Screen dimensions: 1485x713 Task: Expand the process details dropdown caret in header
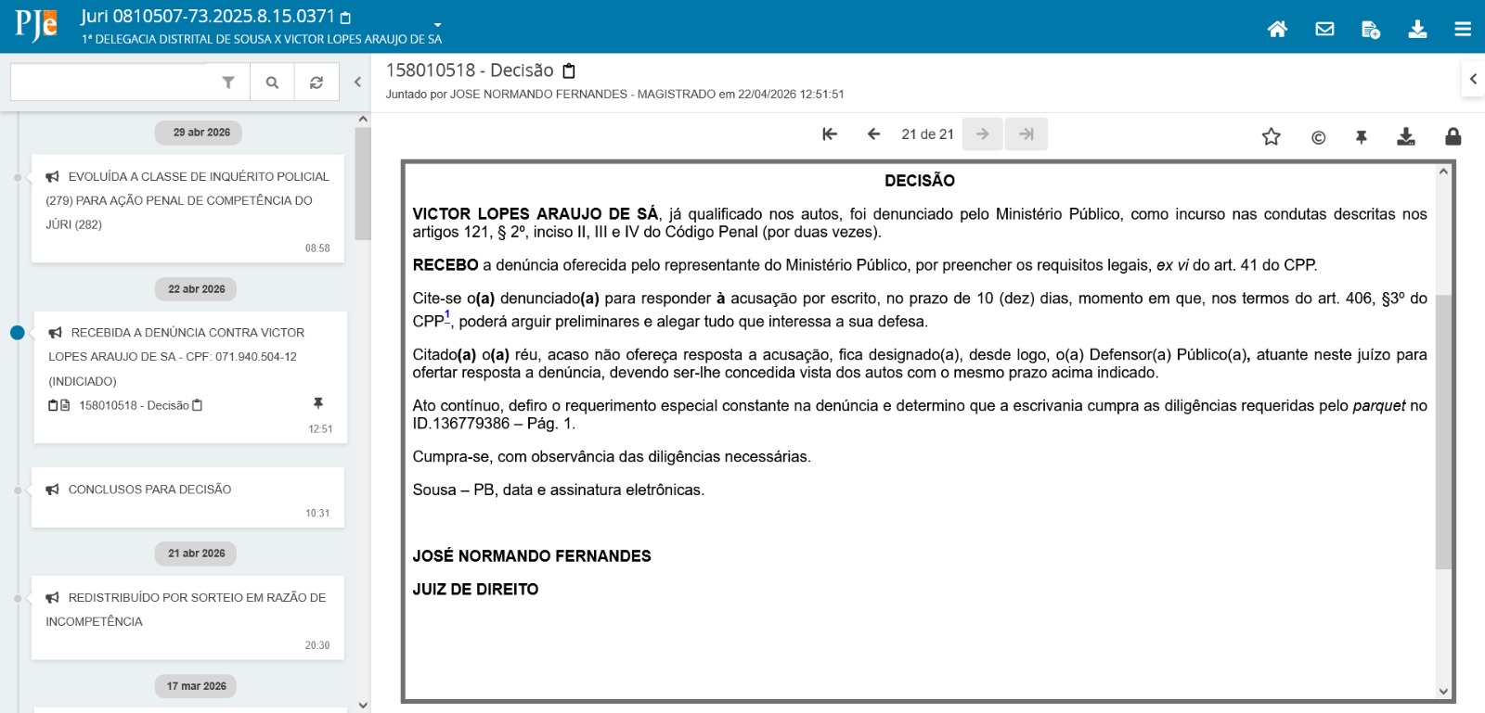pyautogui.click(x=437, y=25)
